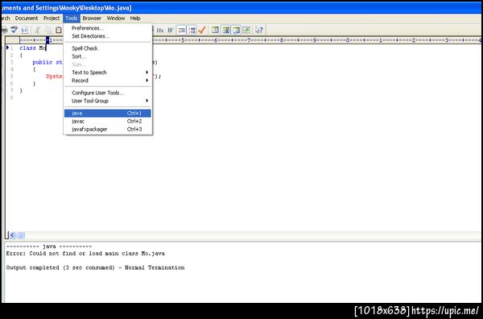The width and height of the screenshot is (483, 319).
Task: Toggle the line number toolbar icon
Action: click(x=192, y=30)
